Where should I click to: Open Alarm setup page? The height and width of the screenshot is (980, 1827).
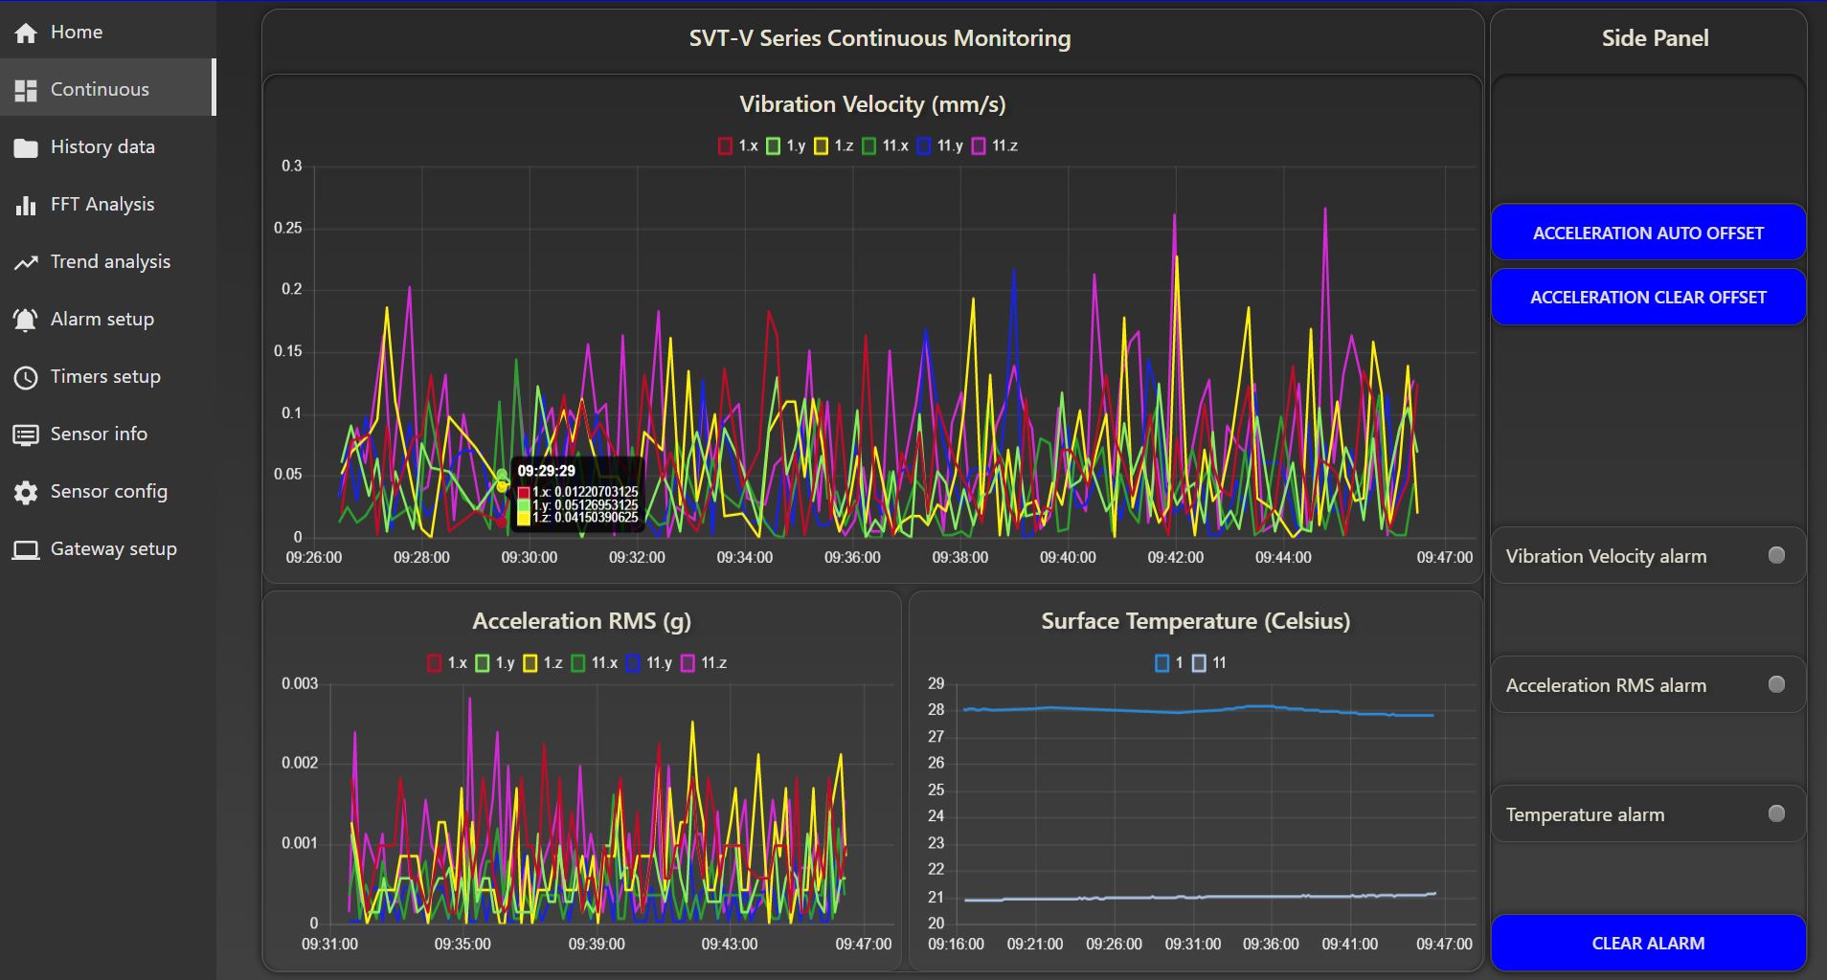tap(108, 319)
